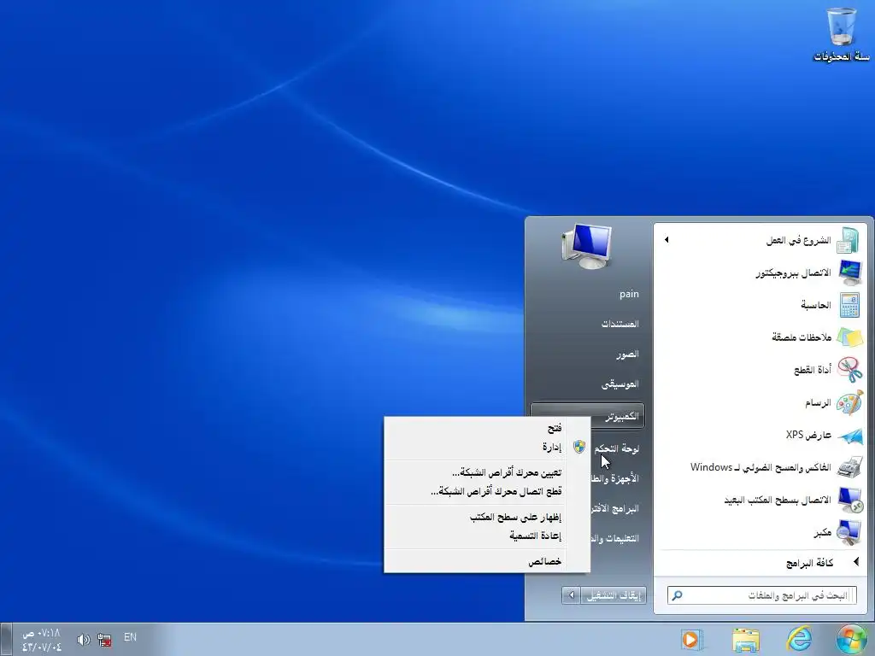The width and height of the screenshot is (875, 656).
Task: Select فتح (Open) in context menu
Action: pyautogui.click(x=486, y=429)
